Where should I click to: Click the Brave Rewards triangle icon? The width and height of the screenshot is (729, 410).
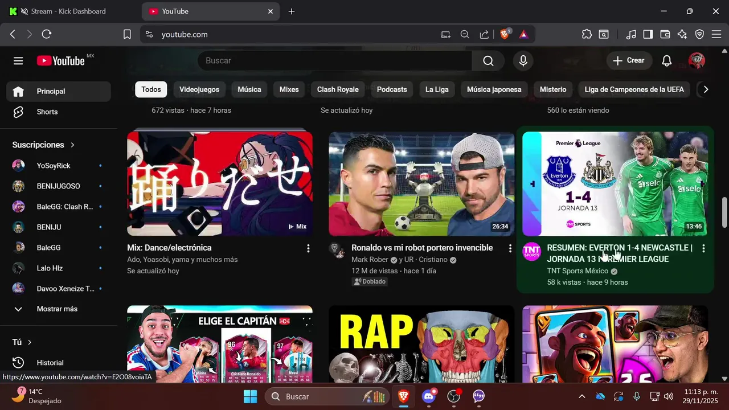[523, 34]
